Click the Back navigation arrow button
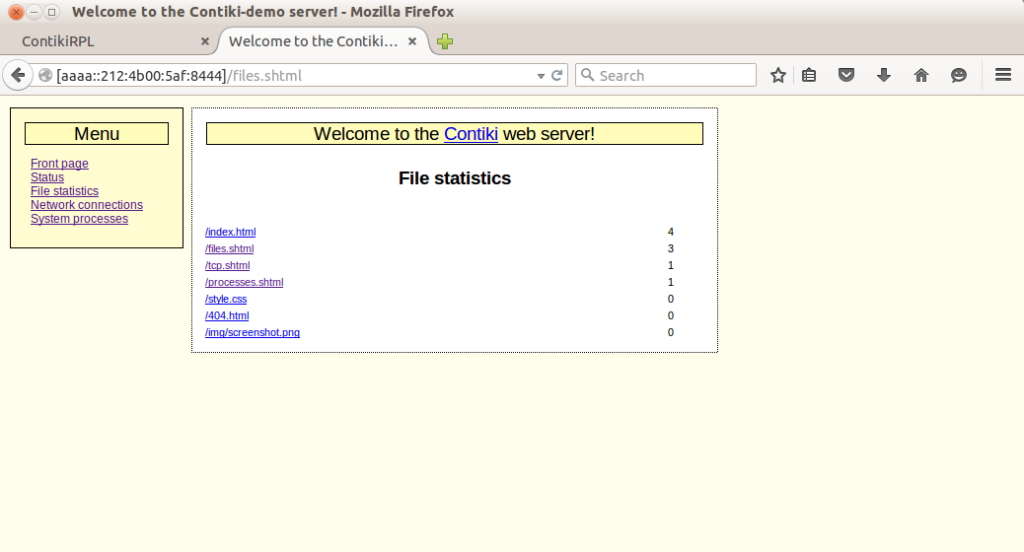This screenshot has height=552, width=1024. pos(18,76)
